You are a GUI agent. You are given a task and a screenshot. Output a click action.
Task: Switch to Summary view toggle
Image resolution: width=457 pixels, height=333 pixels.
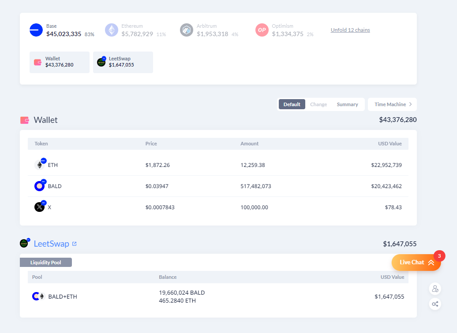click(x=347, y=104)
